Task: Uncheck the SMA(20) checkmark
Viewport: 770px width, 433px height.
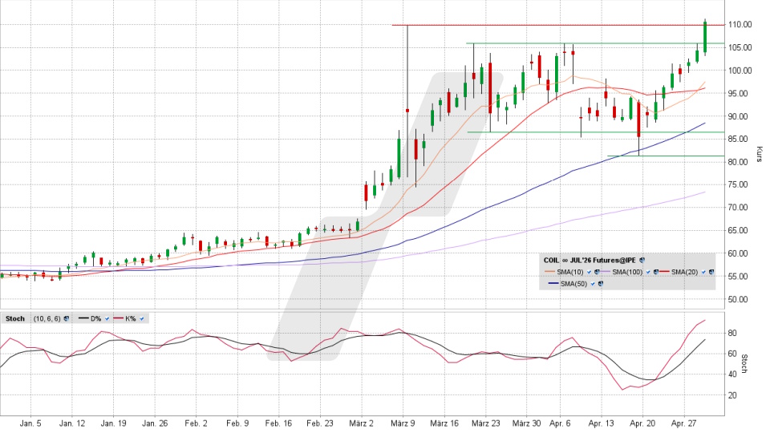Action: click(x=703, y=273)
